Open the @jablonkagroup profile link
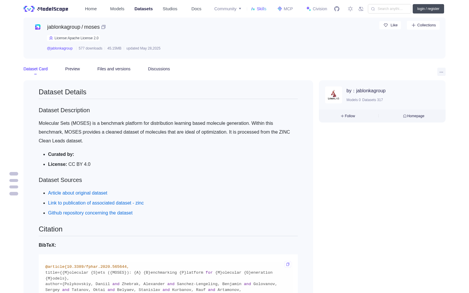Screen dimensions: 469x293 (60, 48)
